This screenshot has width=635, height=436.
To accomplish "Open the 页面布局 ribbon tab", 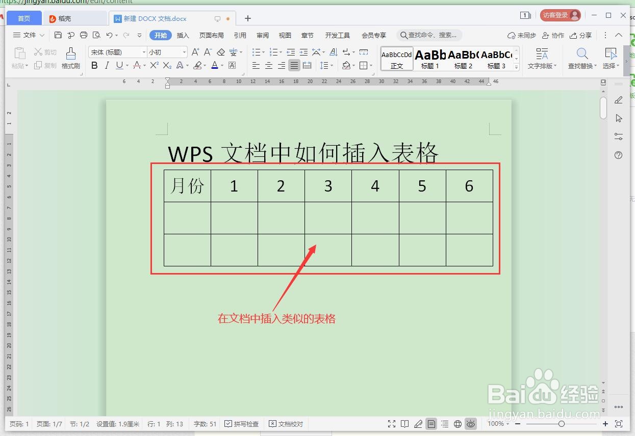I will tap(211, 35).
